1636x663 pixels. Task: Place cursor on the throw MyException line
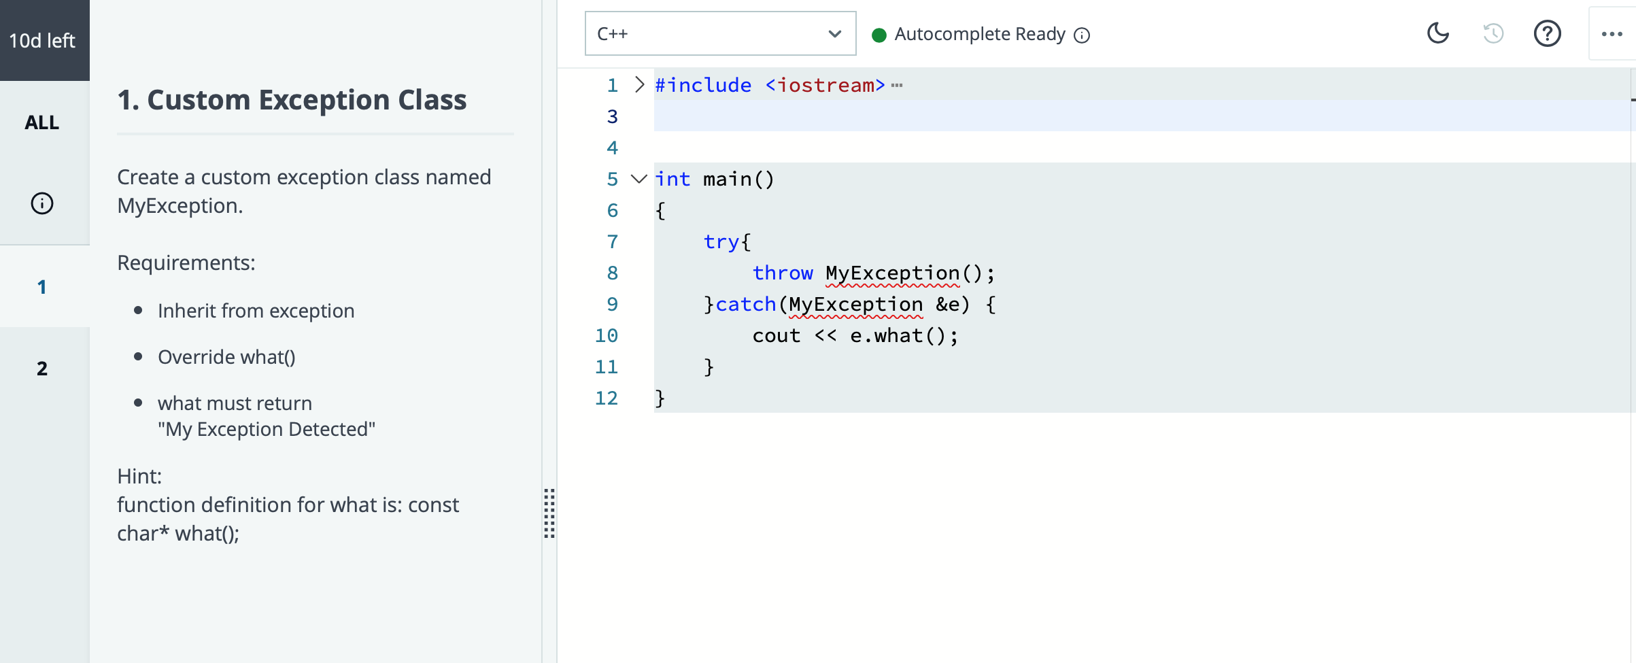[x=874, y=273]
